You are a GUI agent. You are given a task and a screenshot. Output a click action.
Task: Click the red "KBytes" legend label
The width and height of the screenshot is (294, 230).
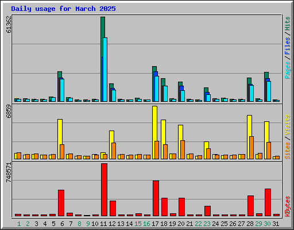pyautogui.click(x=288, y=206)
